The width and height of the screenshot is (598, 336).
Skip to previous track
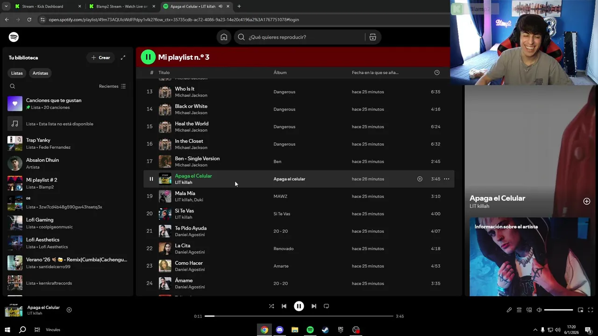284,306
